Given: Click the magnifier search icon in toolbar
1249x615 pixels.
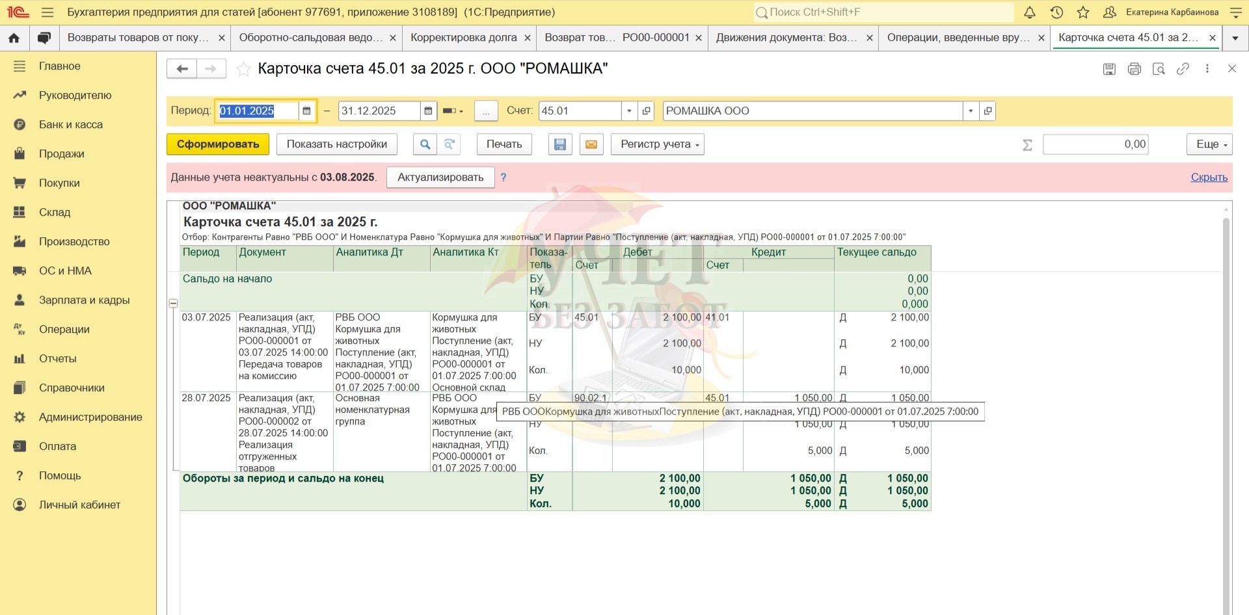Looking at the screenshot, I should tap(425, 144).
